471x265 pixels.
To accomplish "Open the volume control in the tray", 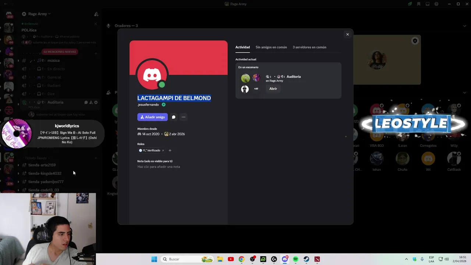I will [x=447, y=259].
